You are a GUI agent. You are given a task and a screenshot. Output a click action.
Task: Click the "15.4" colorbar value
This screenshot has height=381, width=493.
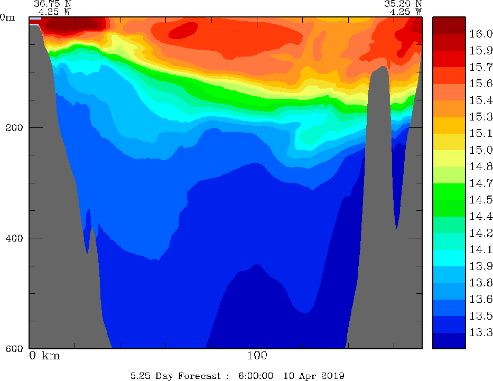coord(481,100)
